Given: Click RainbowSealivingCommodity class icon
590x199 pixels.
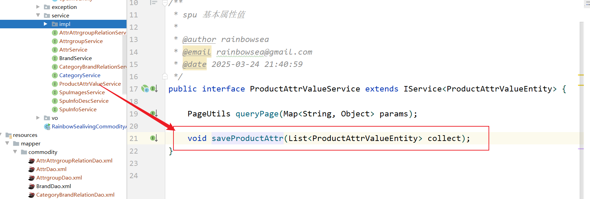Looking at the screenshot, I should 47,127.
